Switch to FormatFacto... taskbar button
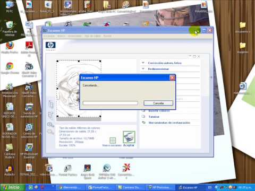This screenshot has height=191, width=255. (101, 187)
